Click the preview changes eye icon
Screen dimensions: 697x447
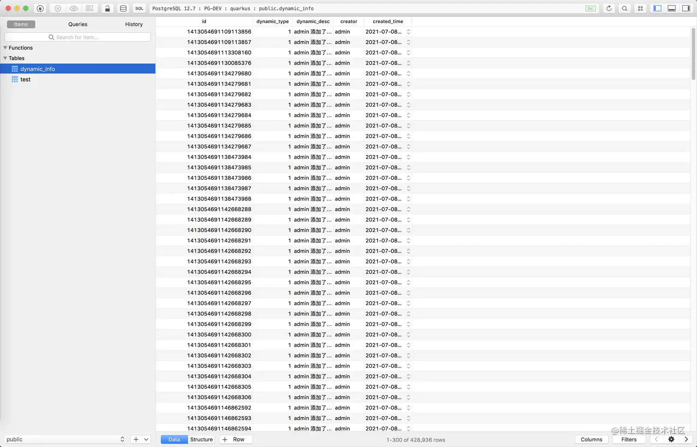[73, 8]
